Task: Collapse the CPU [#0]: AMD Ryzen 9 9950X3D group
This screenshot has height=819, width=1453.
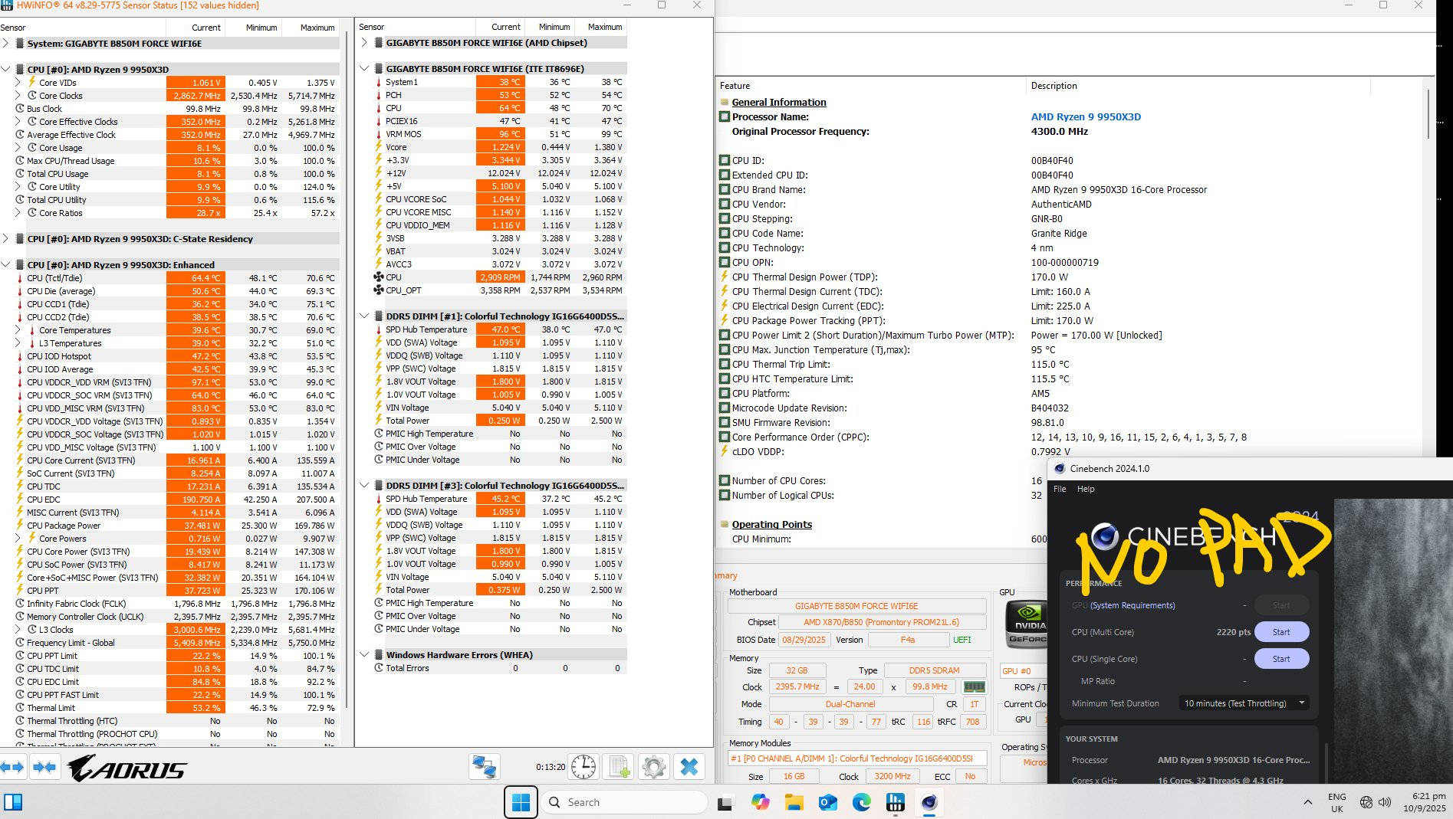Action: coord(6,69)
